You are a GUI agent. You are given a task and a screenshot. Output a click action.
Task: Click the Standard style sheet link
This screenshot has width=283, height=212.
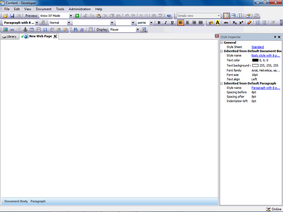pyautogui.click(x=257, y=47)
